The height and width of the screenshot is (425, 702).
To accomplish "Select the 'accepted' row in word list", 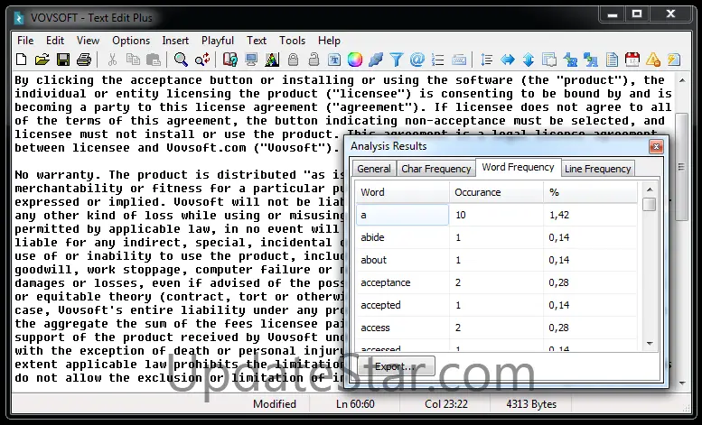I will pyautogui.click(x=497, y=305).
